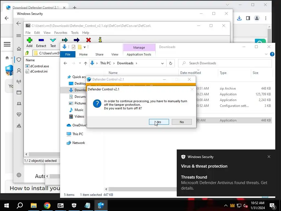Screen dimensions: 281x211
Task: Click Windows Security back arrow
Action: (19, 23)
